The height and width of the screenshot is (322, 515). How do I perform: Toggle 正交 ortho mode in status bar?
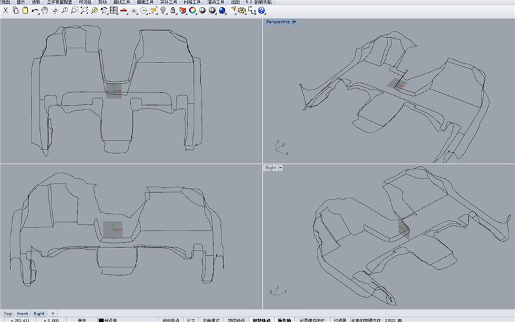pyautogui.click(x=191, y=319)
